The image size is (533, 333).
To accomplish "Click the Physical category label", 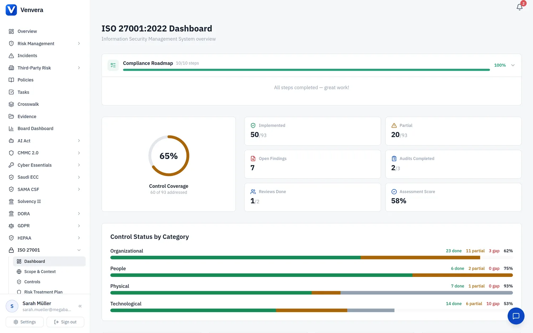I will click(x=120, y=286).
